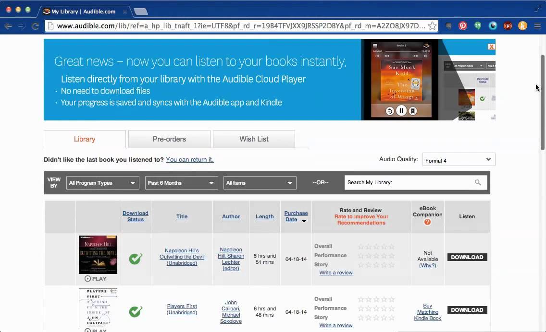Open the All Program Types dropdown
The image size is (546, 332).
point(102,183)
